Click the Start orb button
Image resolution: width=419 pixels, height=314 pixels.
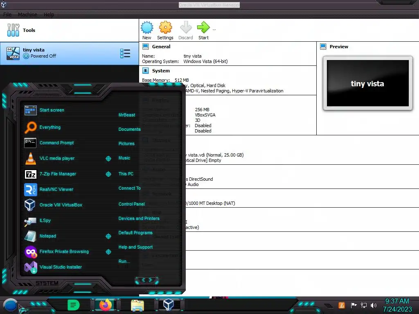(x=10, y=306)
